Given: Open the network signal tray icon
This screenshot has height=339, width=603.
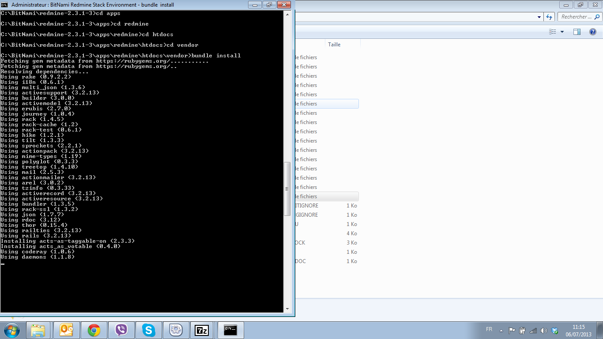Looking at the screenshot, I should coord(533,330).
